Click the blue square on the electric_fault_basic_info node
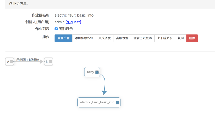 click(118, 102)
